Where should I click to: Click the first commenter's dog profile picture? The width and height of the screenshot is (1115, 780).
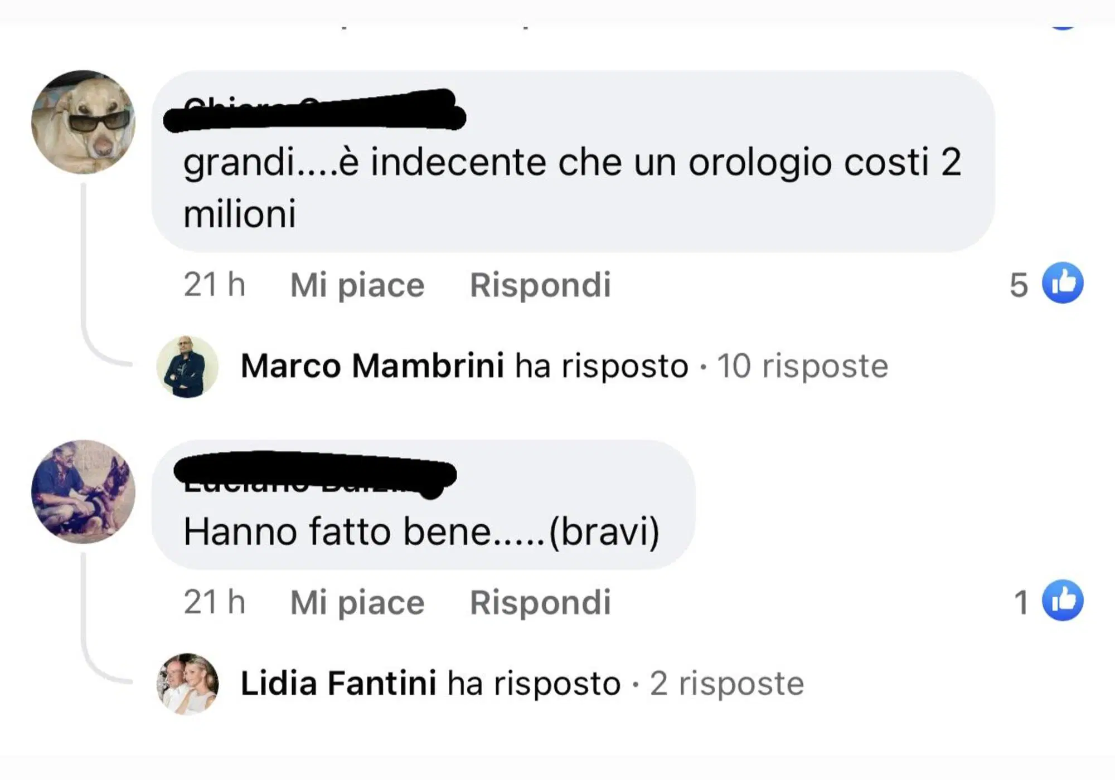85,121
